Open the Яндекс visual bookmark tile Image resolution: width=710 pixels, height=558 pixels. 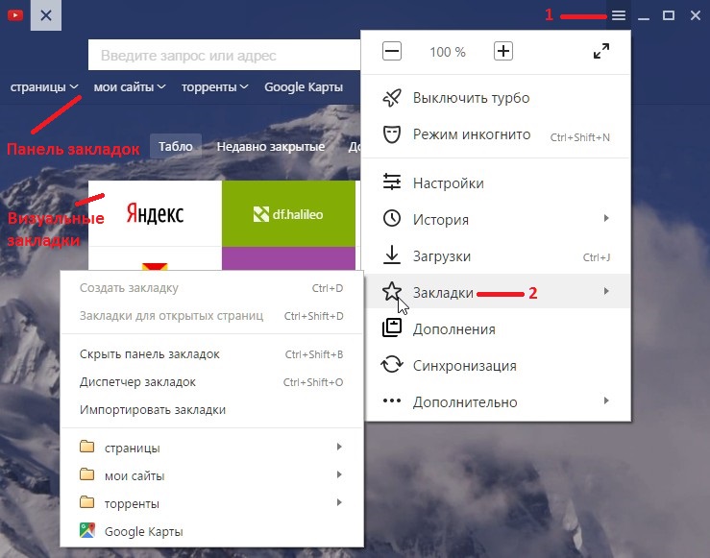[x=155, y=213]
